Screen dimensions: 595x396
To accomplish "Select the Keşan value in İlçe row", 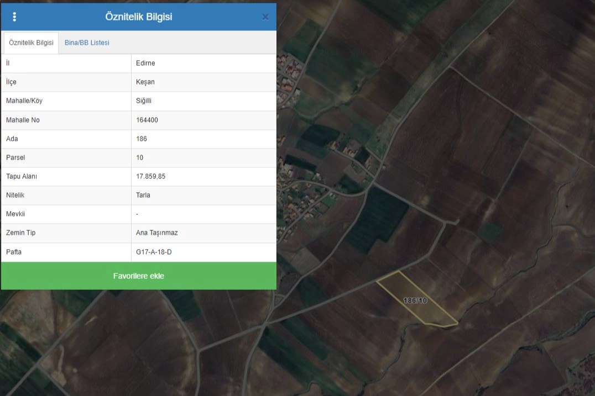I will (x=145, y=82).
